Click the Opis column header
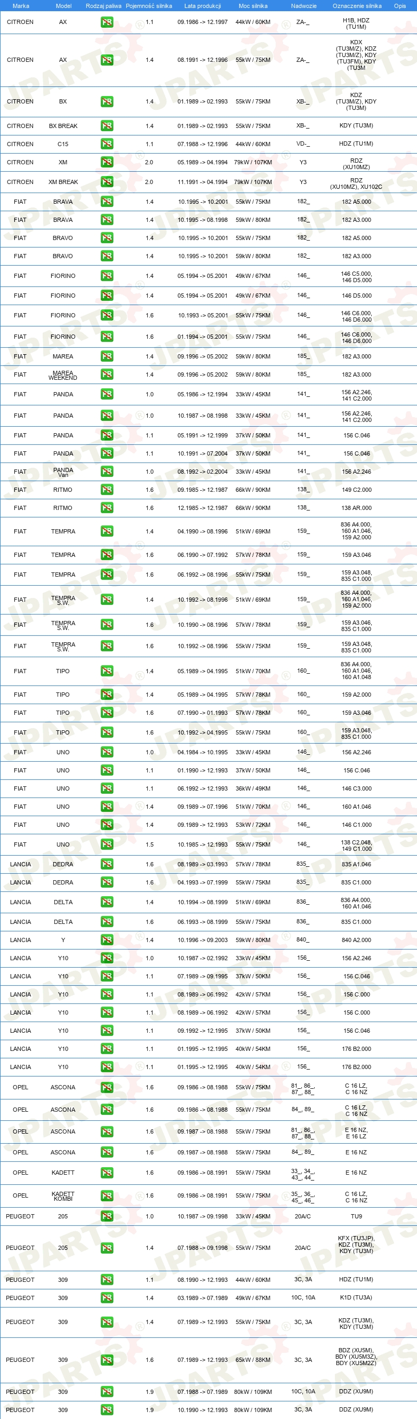Screen dimensions: 417x1419 400,6
